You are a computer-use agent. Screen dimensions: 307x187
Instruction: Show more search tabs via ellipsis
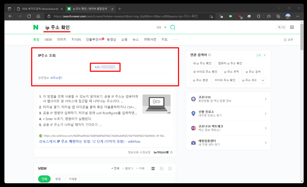pos(175,40)
